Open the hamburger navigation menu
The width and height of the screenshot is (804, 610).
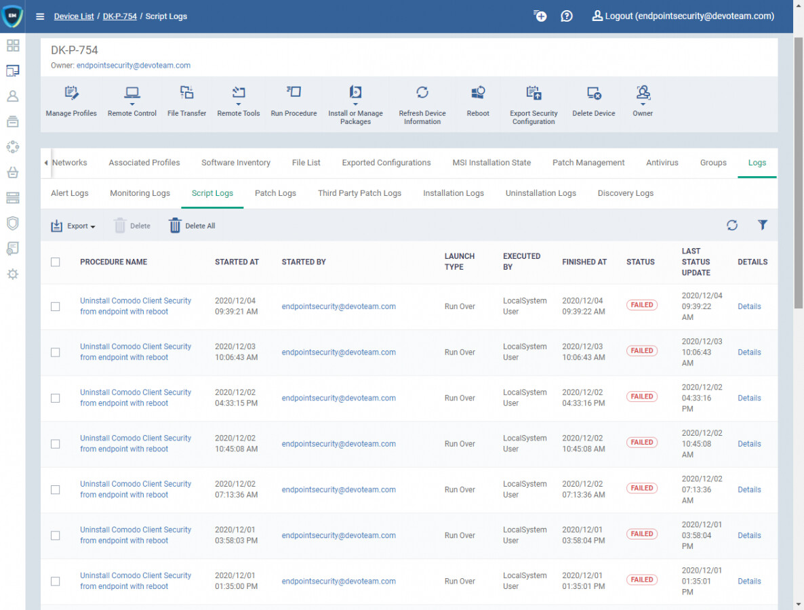[40, 16]
